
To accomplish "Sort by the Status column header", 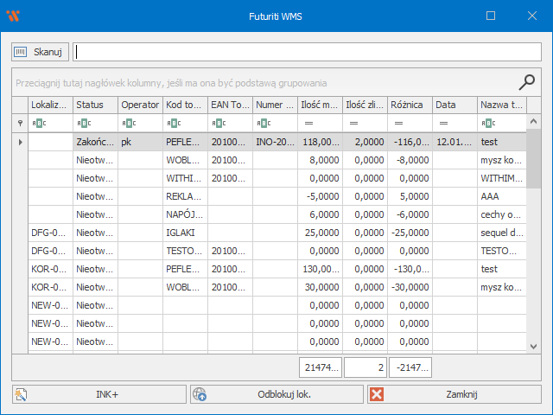I will [x=95, y=105].
